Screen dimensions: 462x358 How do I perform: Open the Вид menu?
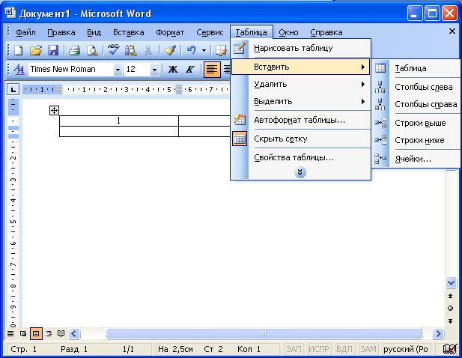pos(94,32)
